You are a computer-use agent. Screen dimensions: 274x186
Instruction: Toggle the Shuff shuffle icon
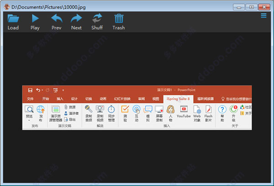pyautogui.click(x=97, y=18)
